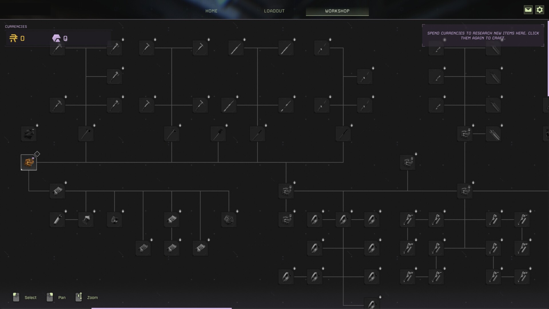Click the research hint tooltip box

(483, 35)
